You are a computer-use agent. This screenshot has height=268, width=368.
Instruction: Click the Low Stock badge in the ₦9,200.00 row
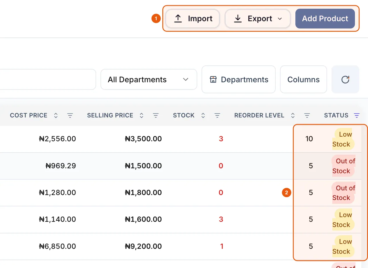pos(343,246)
